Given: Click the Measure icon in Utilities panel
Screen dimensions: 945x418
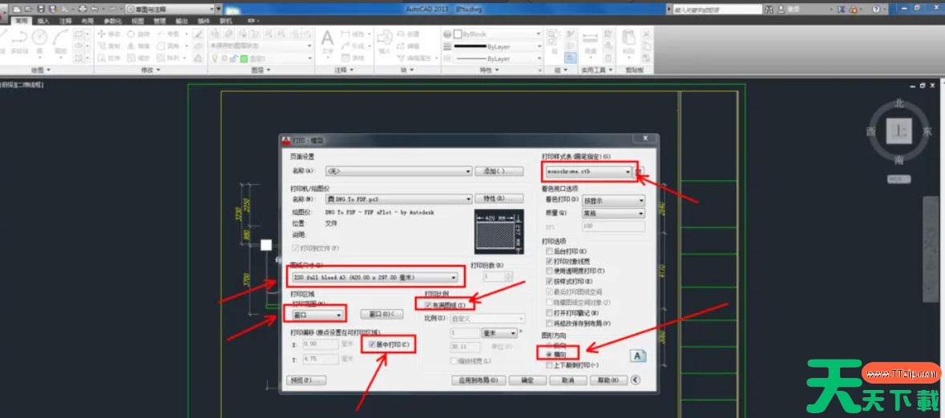Looking at the screenshot, I should coord(591,38).
